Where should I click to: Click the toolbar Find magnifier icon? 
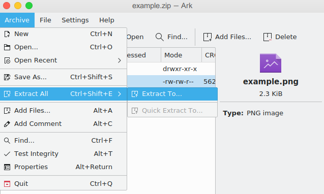click(x=160, y=37)
